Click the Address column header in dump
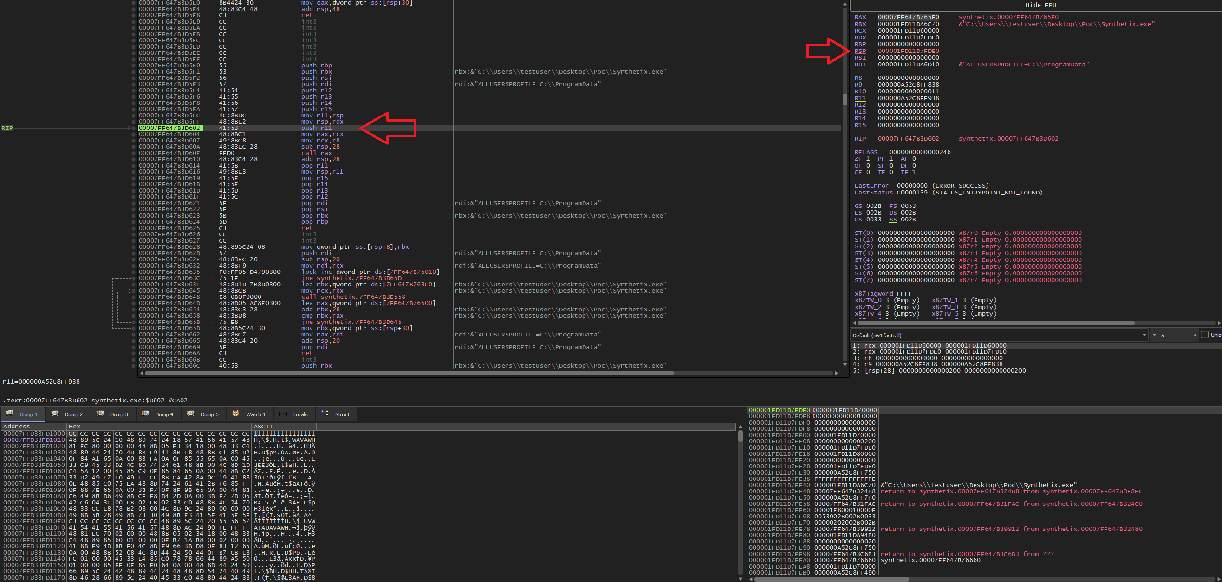Screen dimensions: 1222x582 (33, 427)
